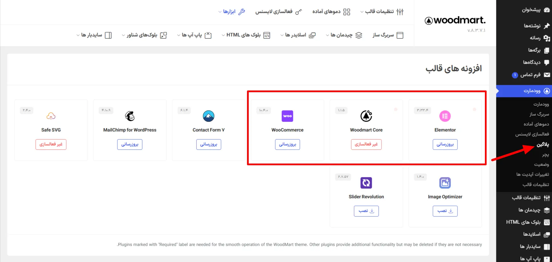Screen dimensions: 552x262
Task: Install the Image Optimizer plugin
Action: point(445,211)
